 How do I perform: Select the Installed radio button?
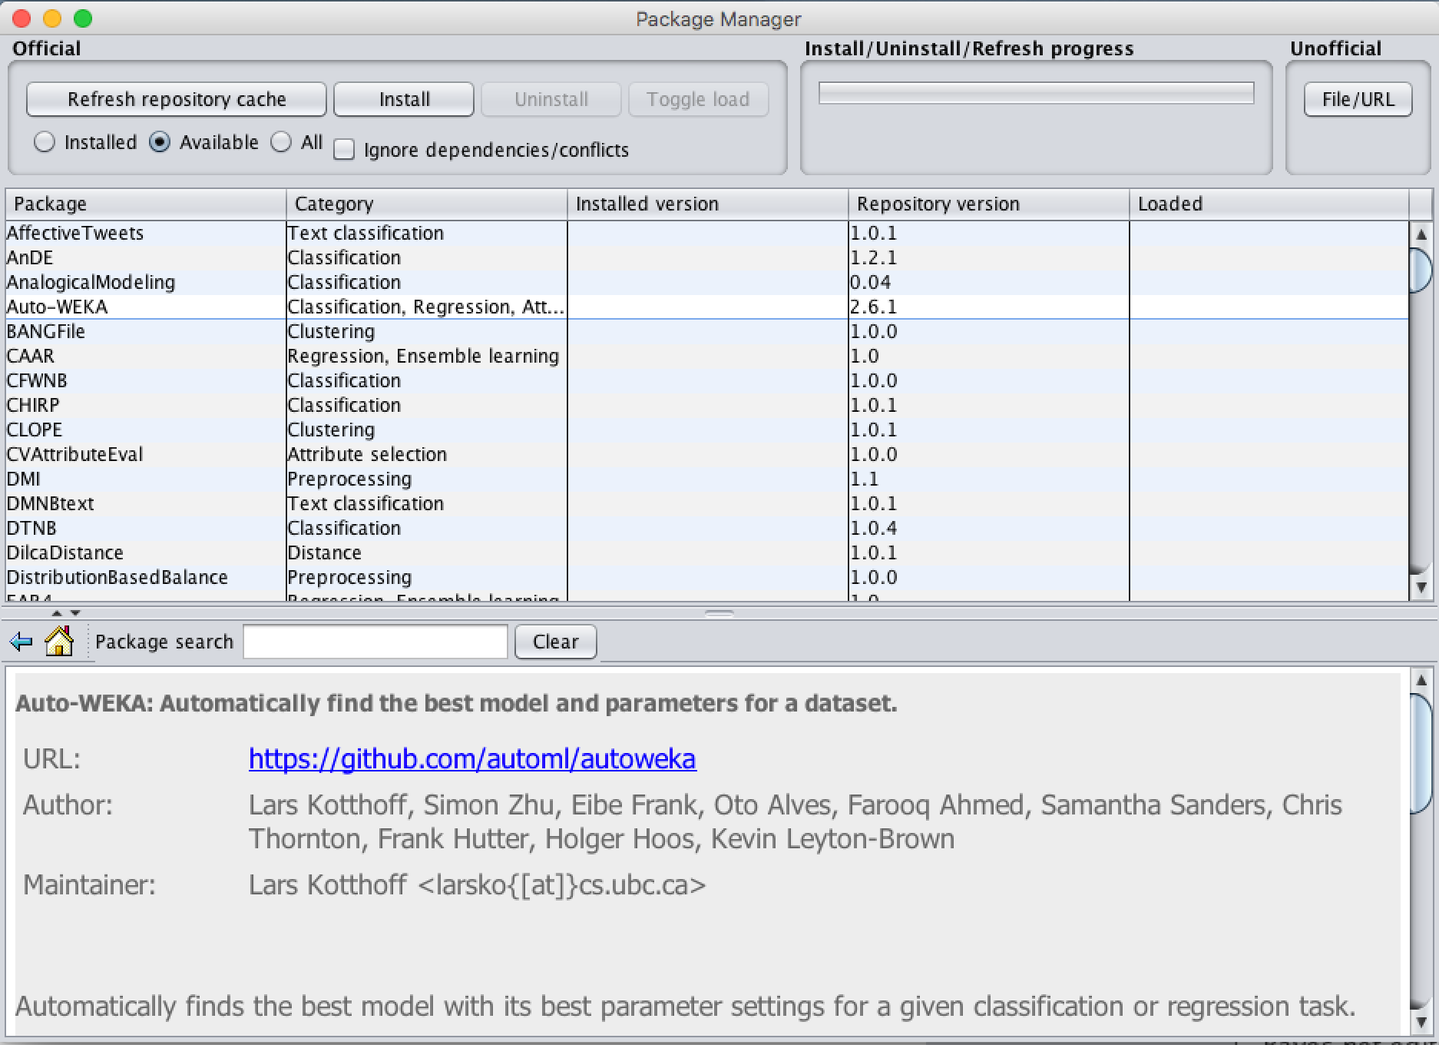tap(45, 142)
